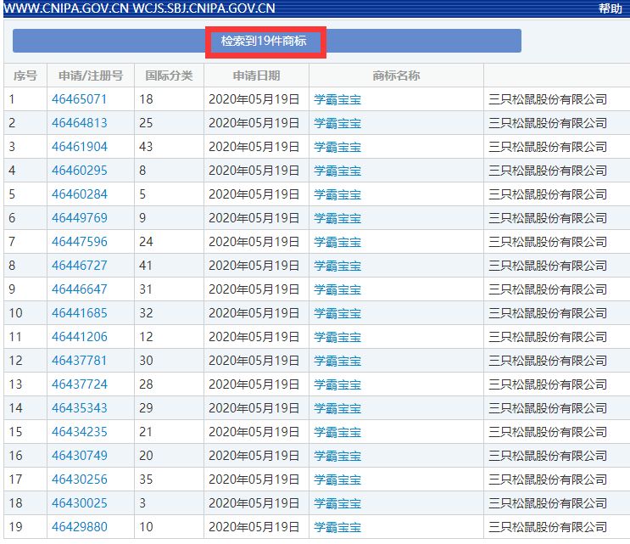Open 学霸宝宝 trademark in row 6

point(337,218)
